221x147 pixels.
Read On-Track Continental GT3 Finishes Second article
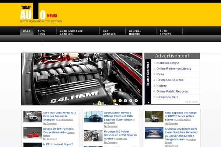(60, 116)
